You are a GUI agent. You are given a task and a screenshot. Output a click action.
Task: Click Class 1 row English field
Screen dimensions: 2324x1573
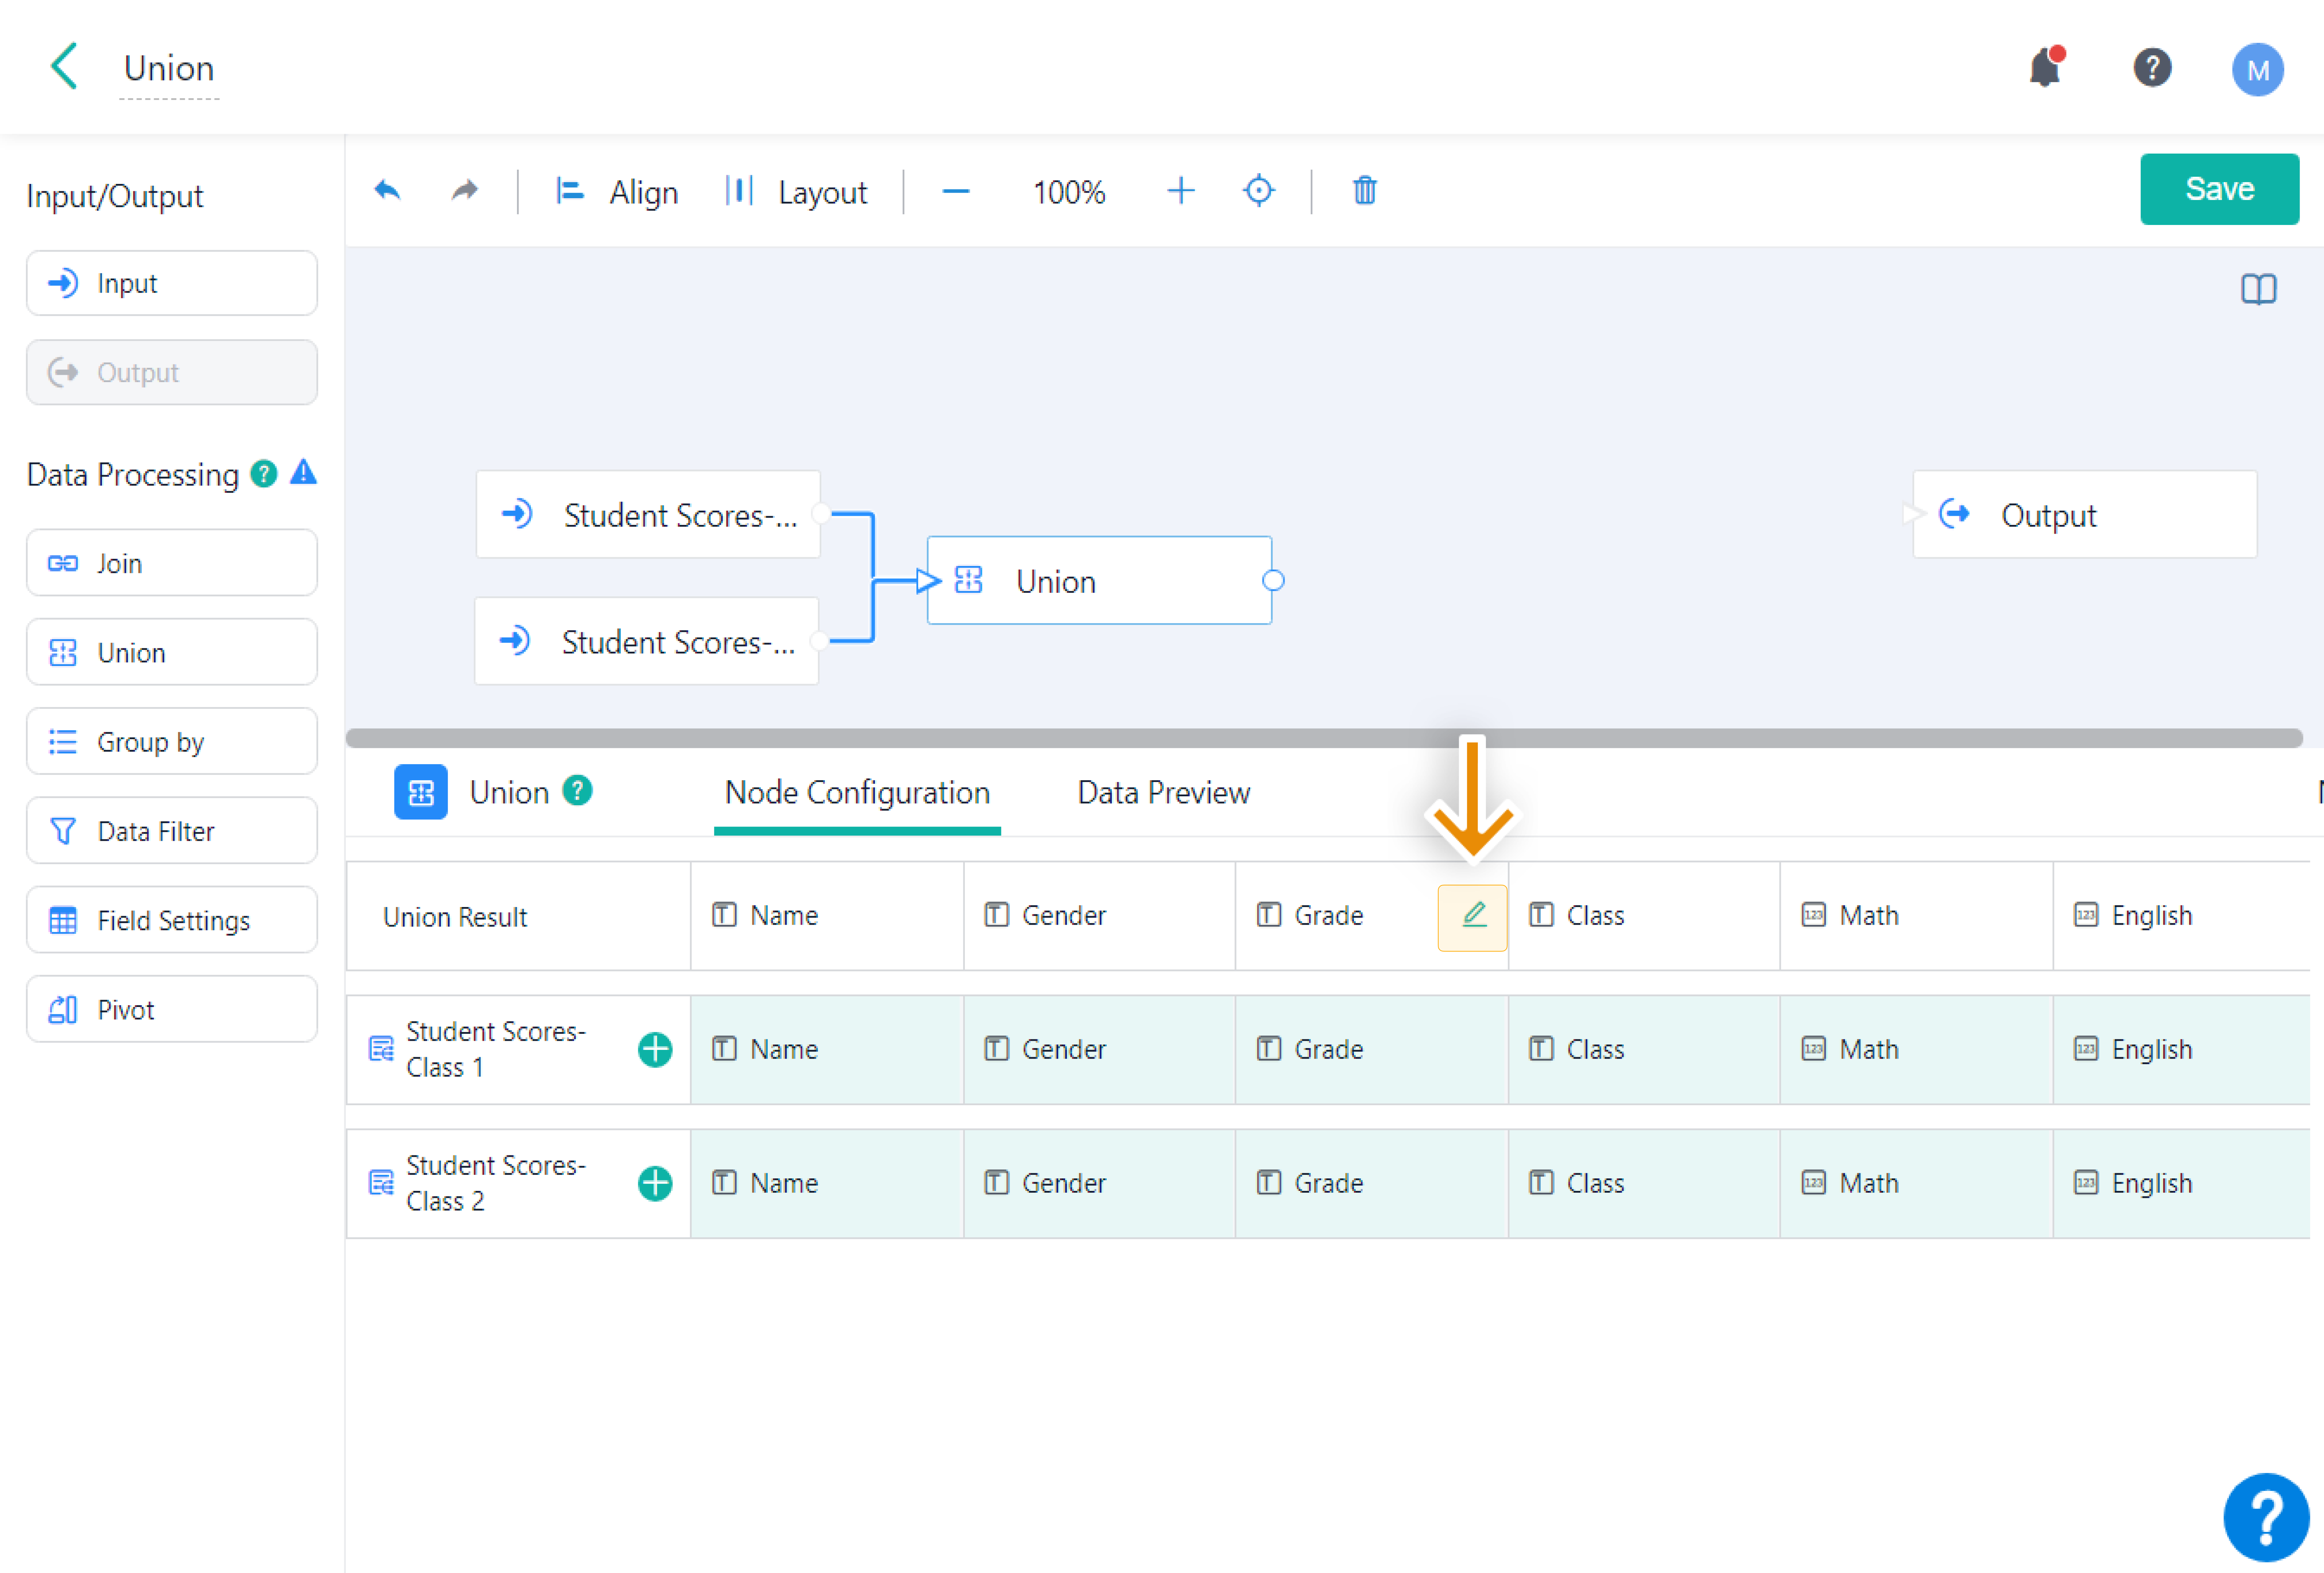pos(2182,1049)
